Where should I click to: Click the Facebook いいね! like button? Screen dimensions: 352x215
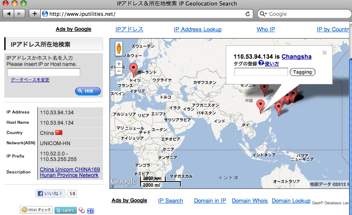pyautogui.click(x=50, y=194)
